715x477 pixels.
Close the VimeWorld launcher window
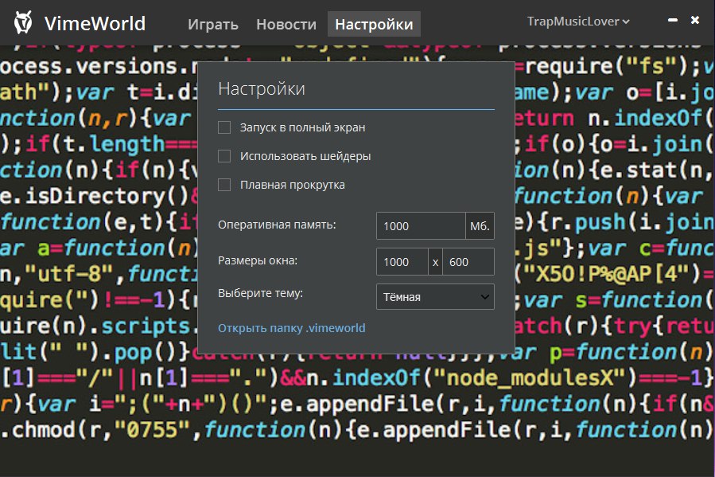pos(695,20)
